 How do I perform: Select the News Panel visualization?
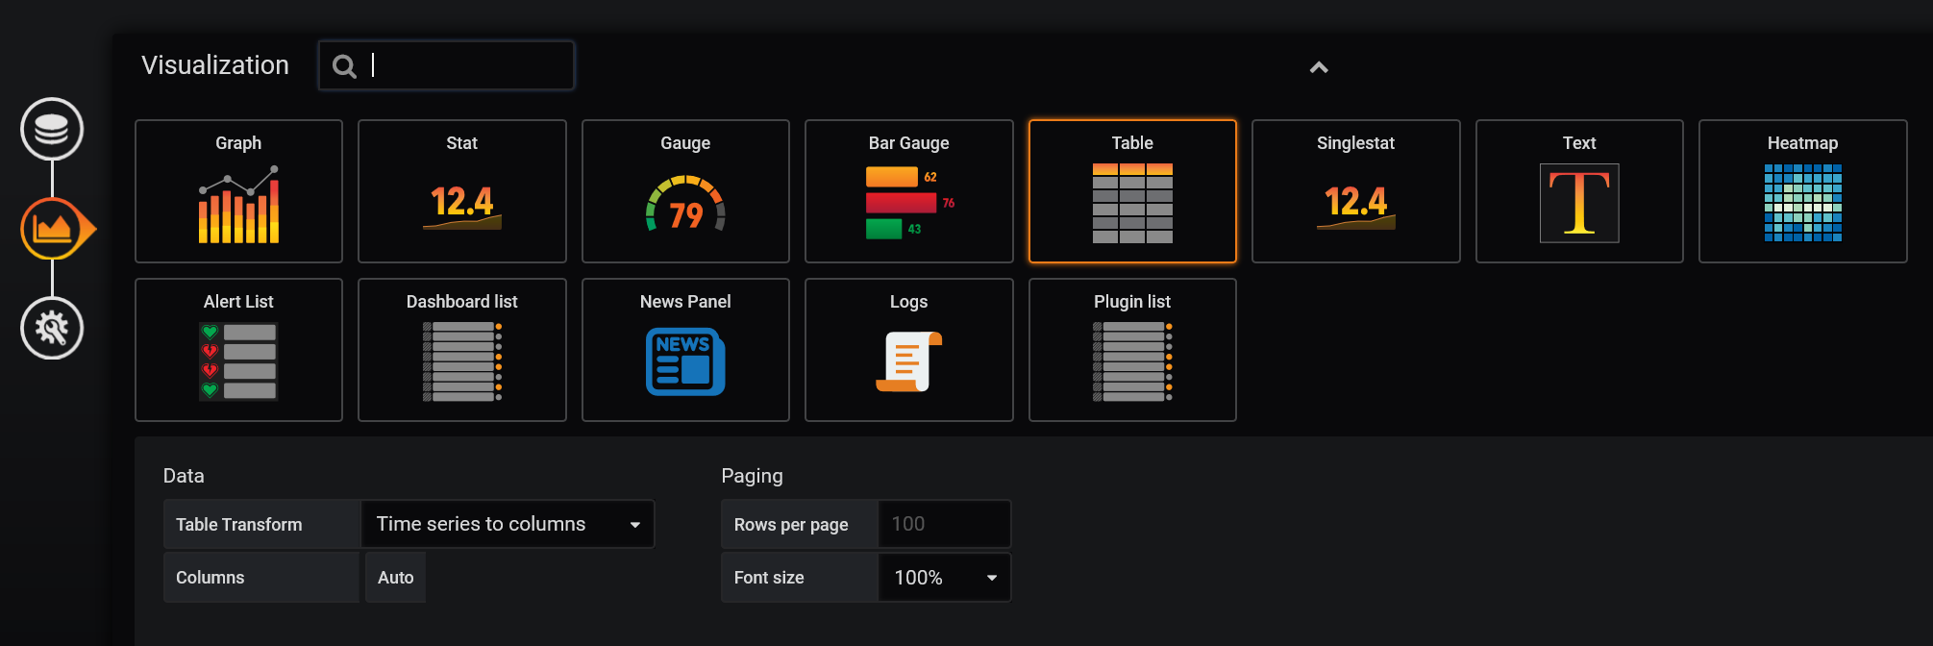click(x=685, y=350)
